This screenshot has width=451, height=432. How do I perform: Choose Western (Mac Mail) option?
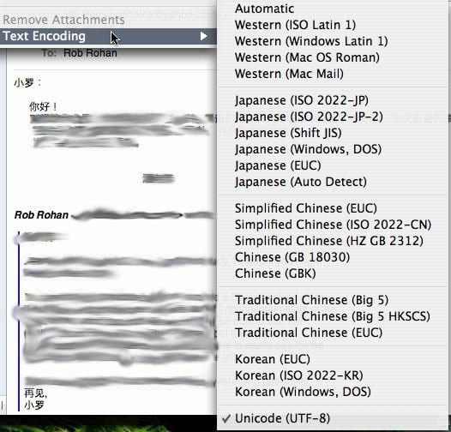point(334,75)
